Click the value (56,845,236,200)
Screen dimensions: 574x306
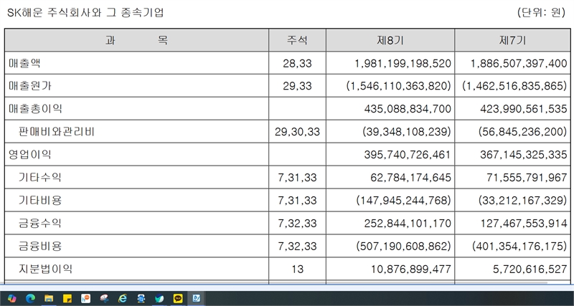point(523,132)
